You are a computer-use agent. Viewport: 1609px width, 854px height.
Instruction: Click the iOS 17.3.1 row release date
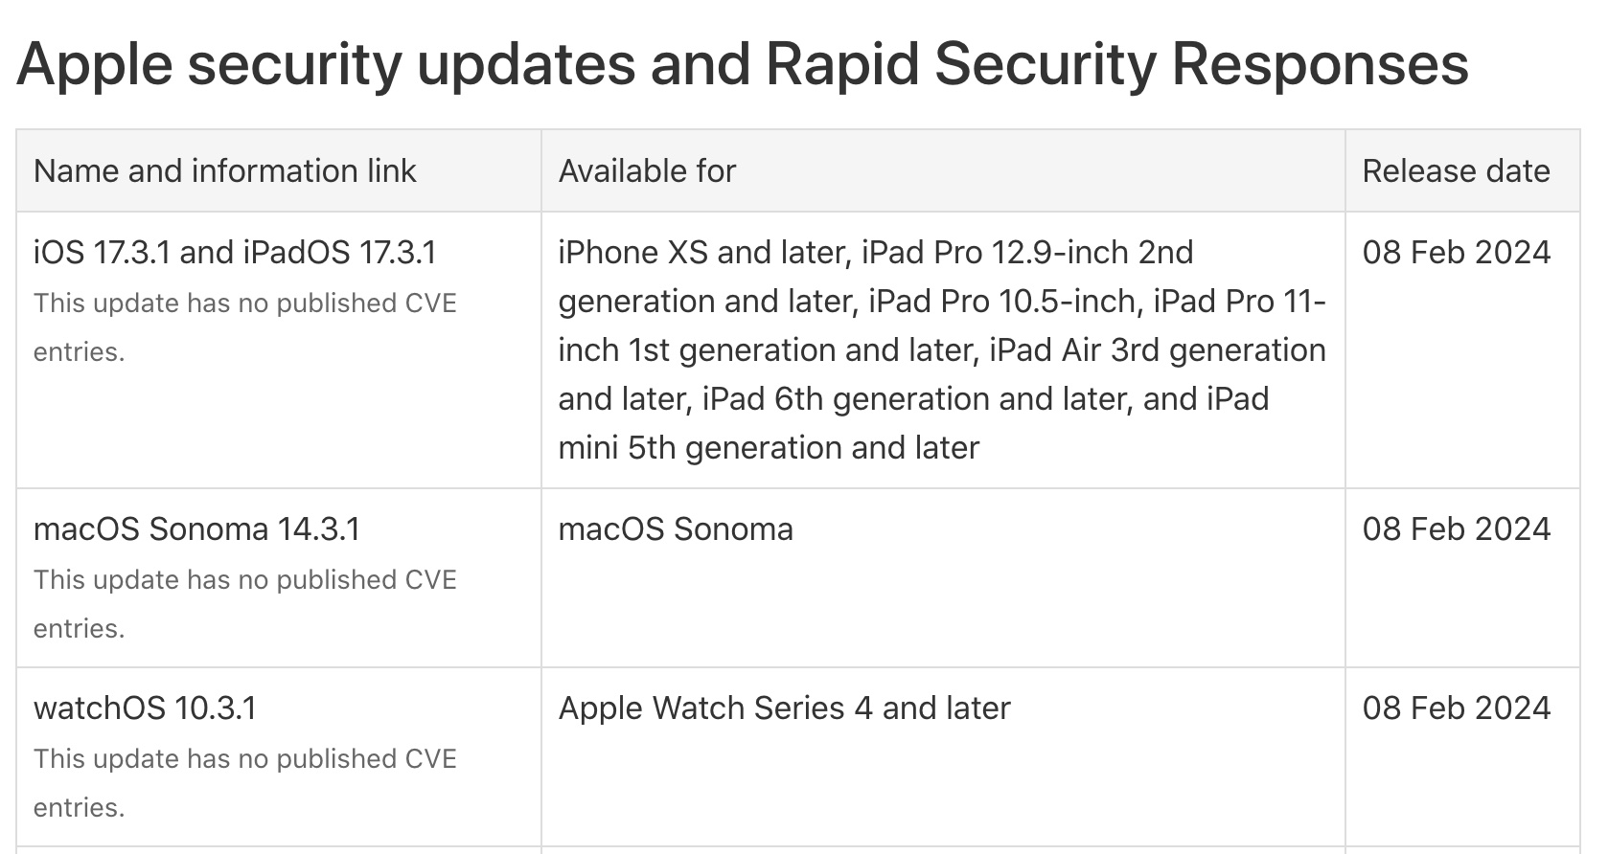[x=1456, y=253]
